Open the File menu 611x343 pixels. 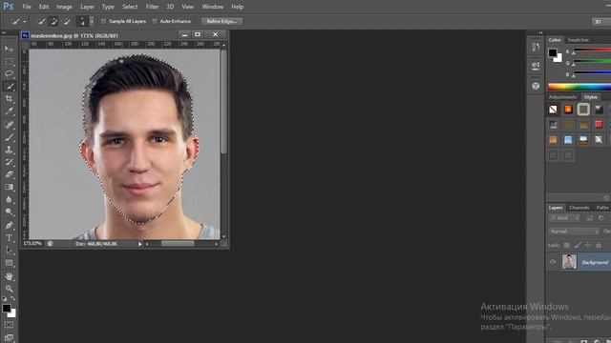click(27, 7)
